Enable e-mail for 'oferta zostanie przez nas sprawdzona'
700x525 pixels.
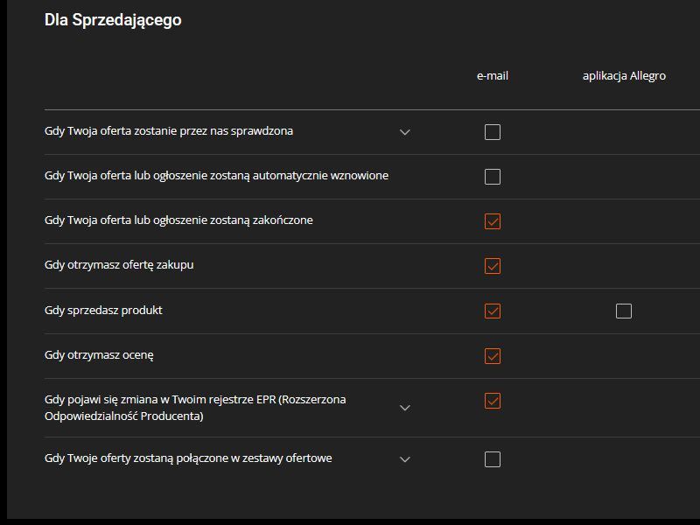(x=493, y=132)
